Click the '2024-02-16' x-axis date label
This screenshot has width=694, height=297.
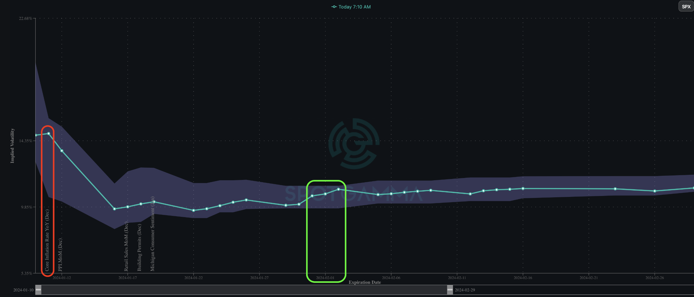pyautogui.click(x=523, y=278)
